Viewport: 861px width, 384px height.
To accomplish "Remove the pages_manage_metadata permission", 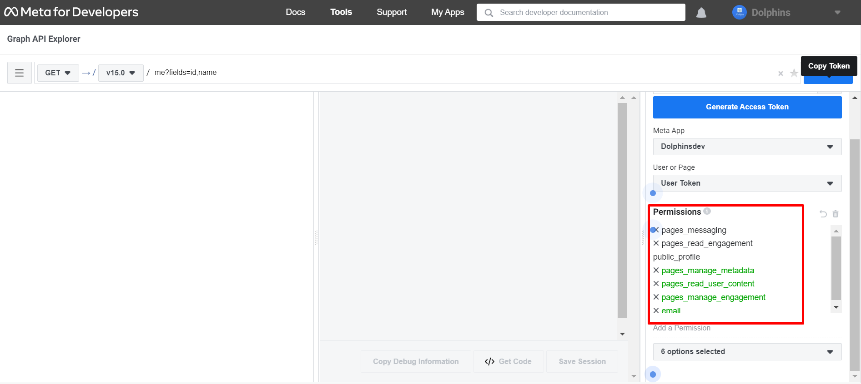I will pyautogui.click(x=656, y=271).
